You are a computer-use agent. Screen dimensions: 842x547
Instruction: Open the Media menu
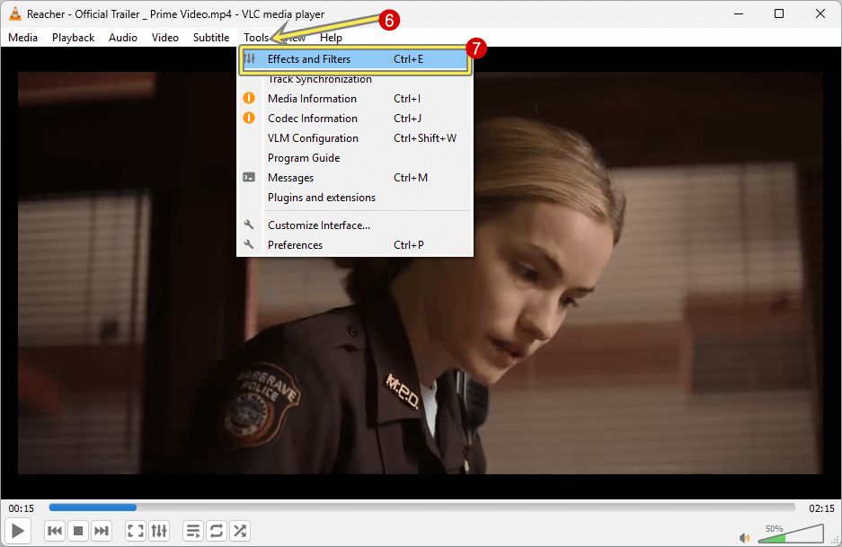click(22, 38)
